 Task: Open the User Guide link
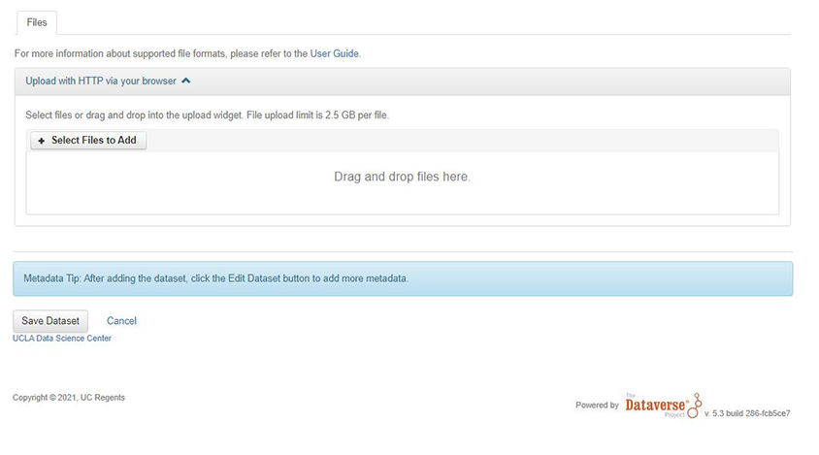(334, 53)
